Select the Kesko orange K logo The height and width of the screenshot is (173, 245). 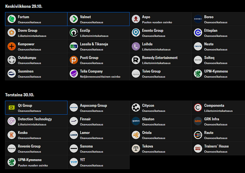click(x=12, y=135)
